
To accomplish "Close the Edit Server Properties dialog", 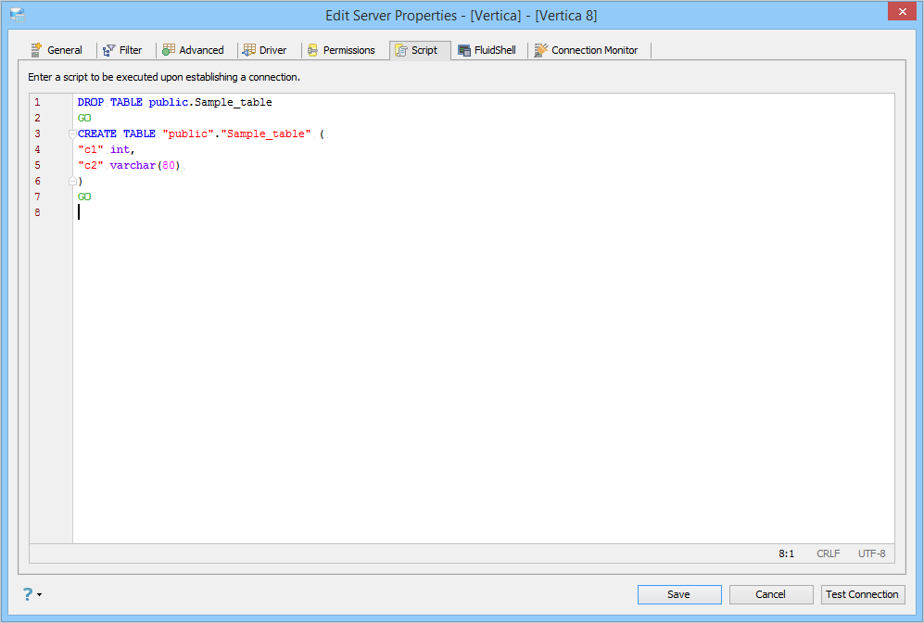I will pos(902,11).
